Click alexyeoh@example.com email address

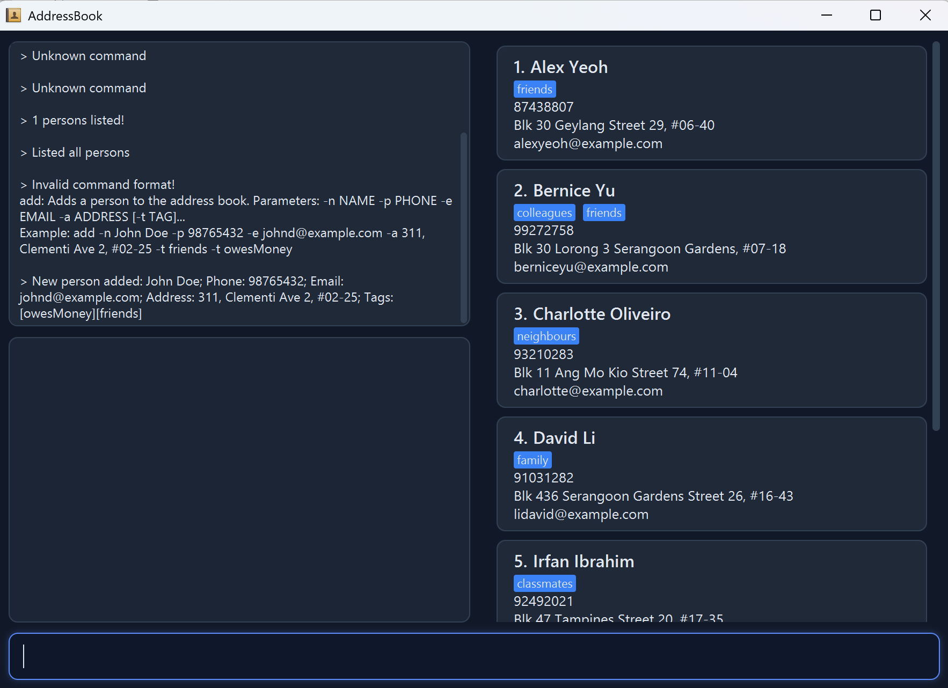588,144
